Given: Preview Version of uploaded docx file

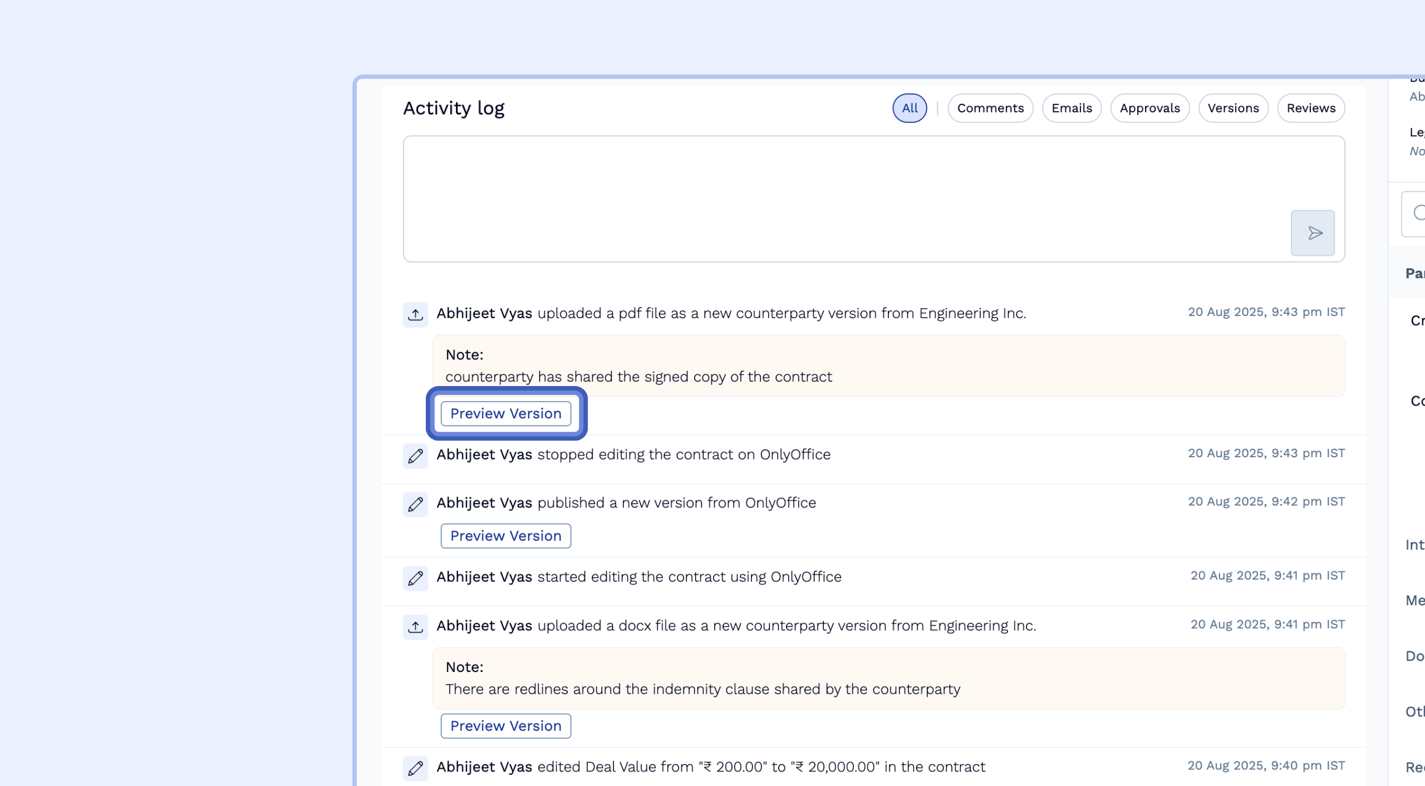Looking at the screenshot, I should click(x=505, y=726).
